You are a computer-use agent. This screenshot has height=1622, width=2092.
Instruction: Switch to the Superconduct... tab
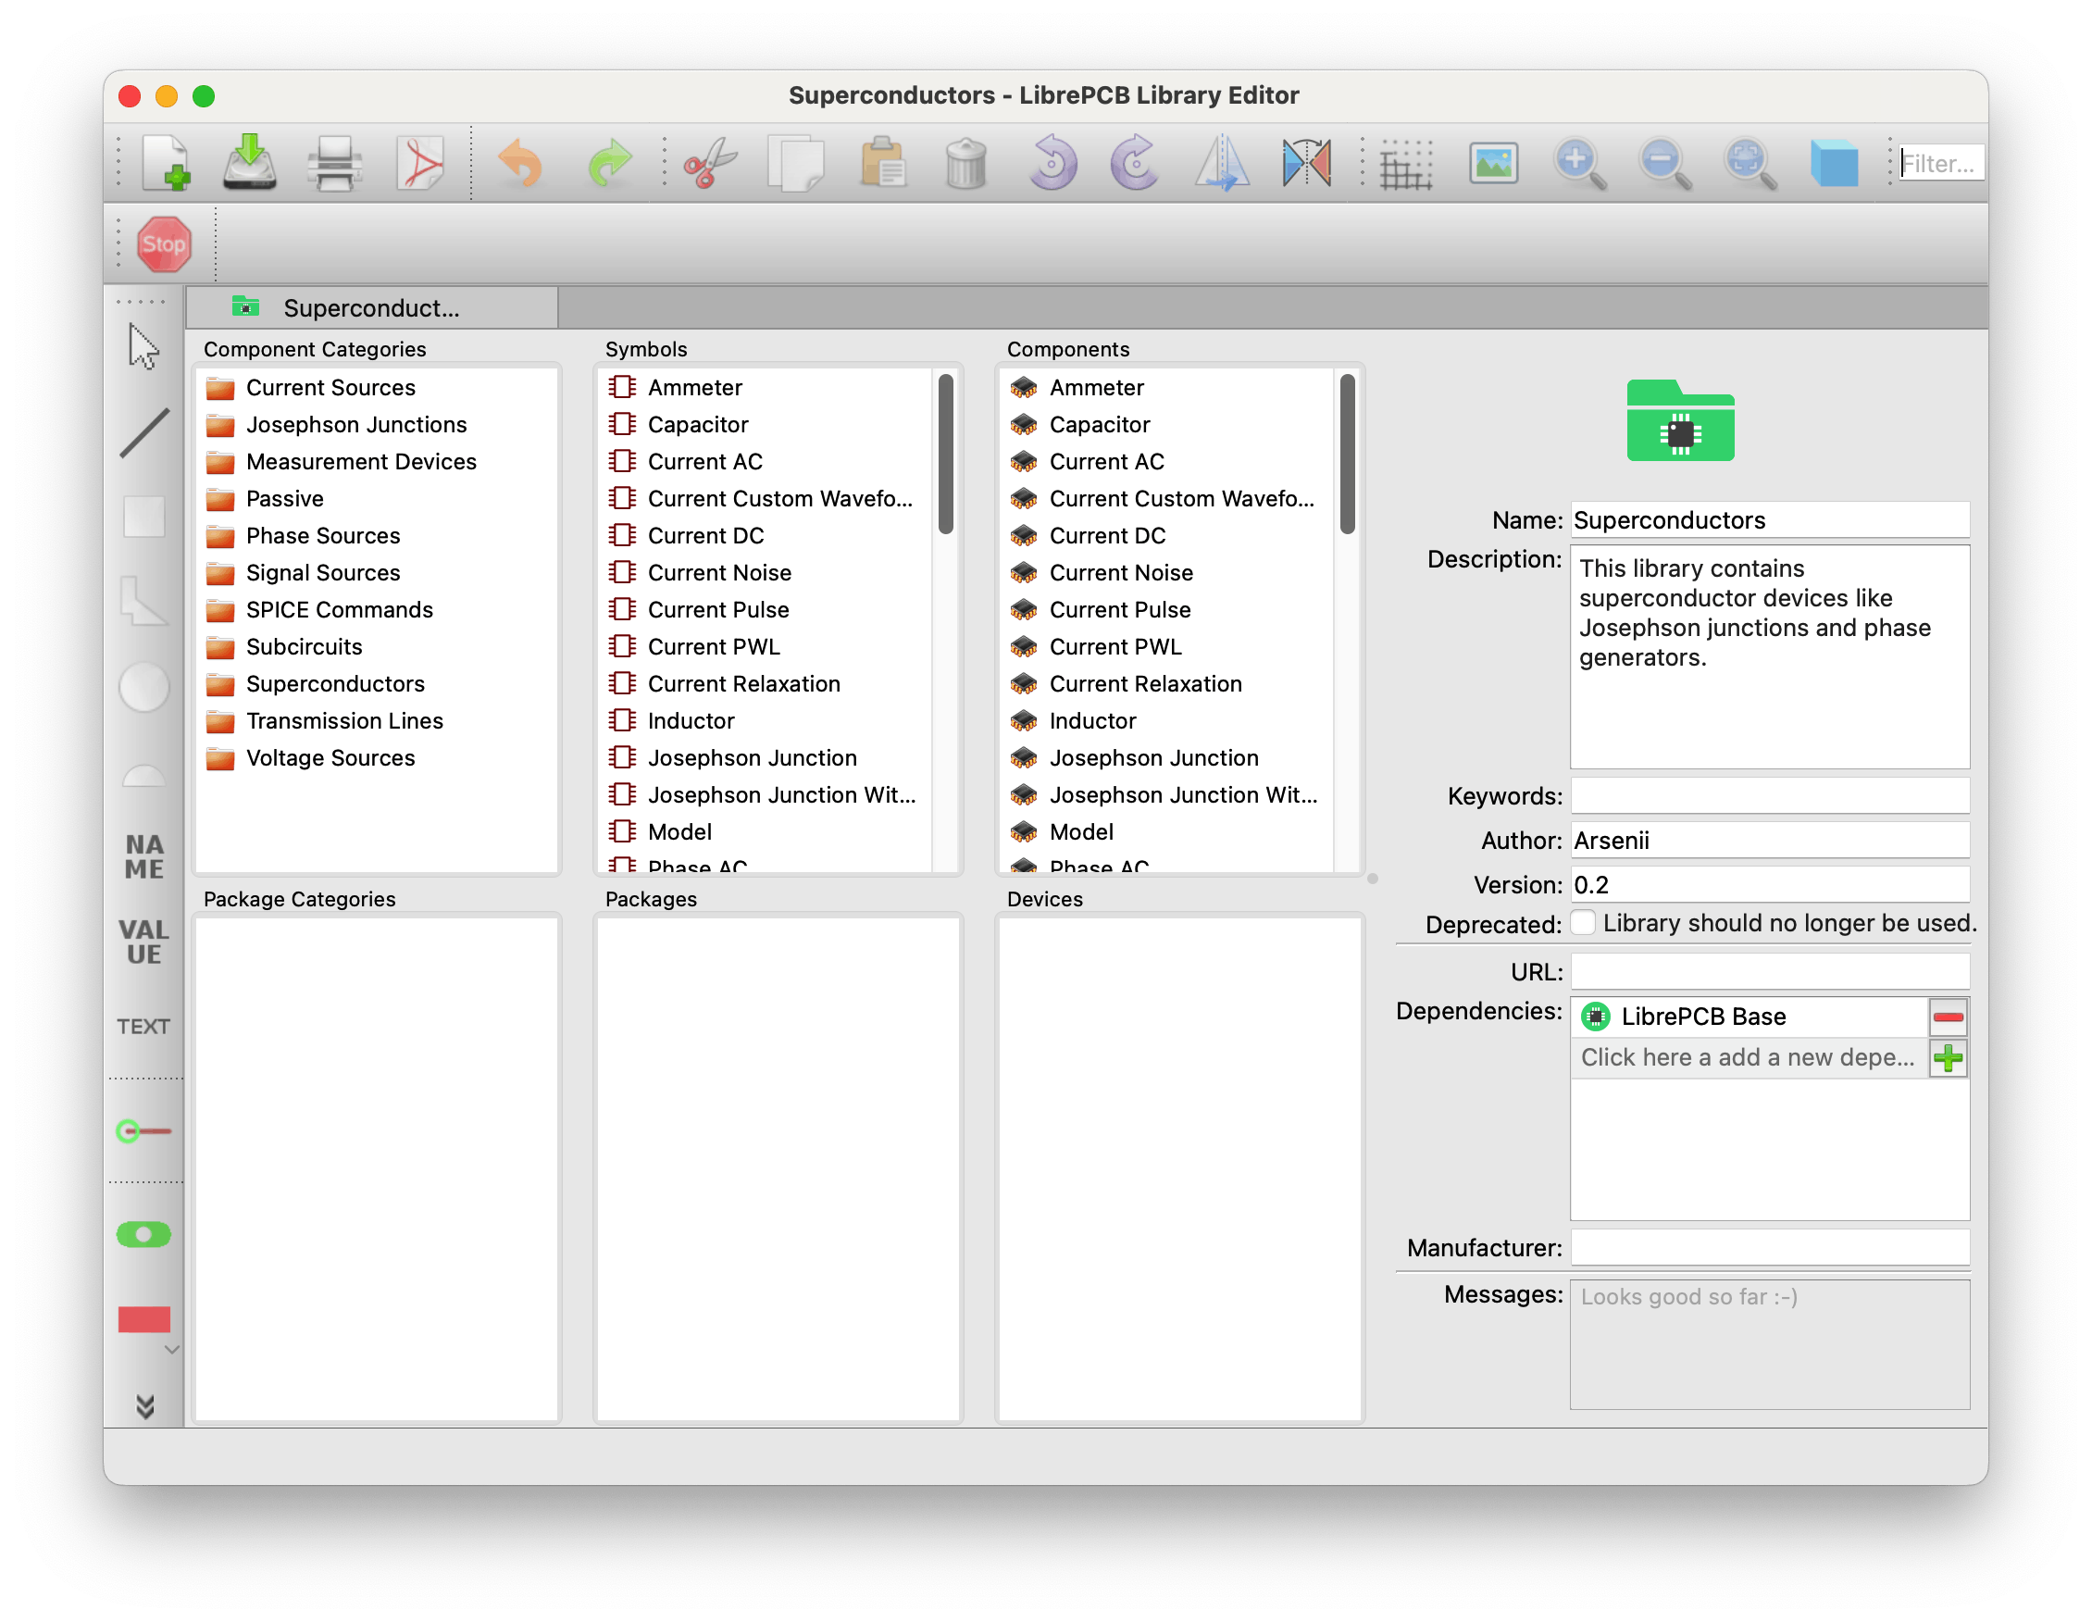point(372,308)
